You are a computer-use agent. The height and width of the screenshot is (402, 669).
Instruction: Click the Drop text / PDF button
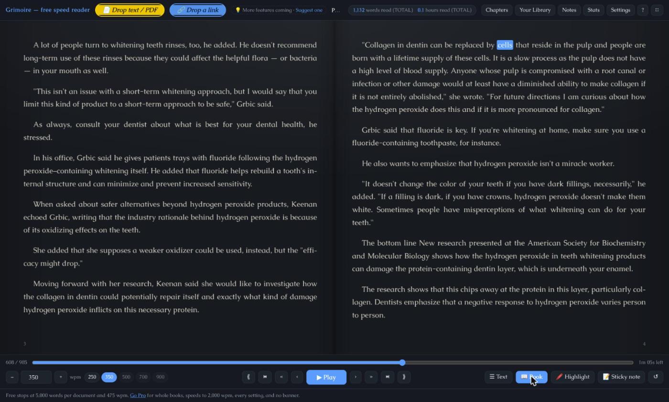129,10
